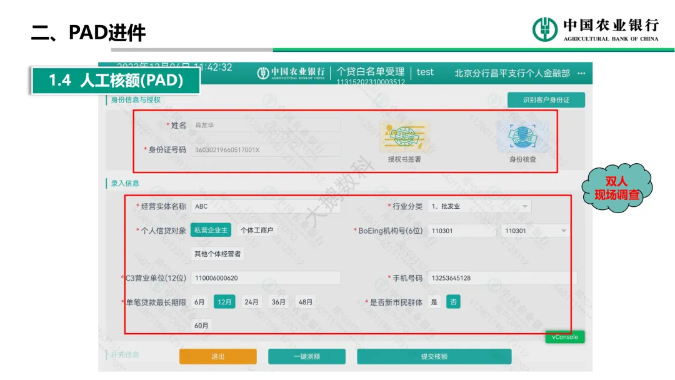The image size is (675, 380).
Task: Submit using the 提交核额 button
Action: [x=434, y=356]
